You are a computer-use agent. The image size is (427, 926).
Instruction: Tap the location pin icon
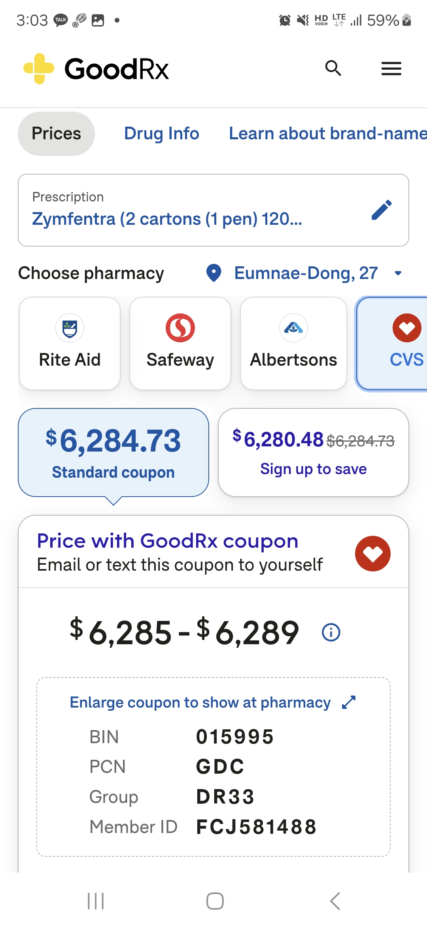[x=214, y=273]
